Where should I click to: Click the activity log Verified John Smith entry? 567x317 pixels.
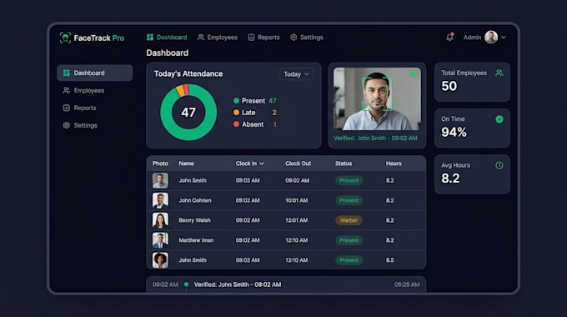[238, 284]
